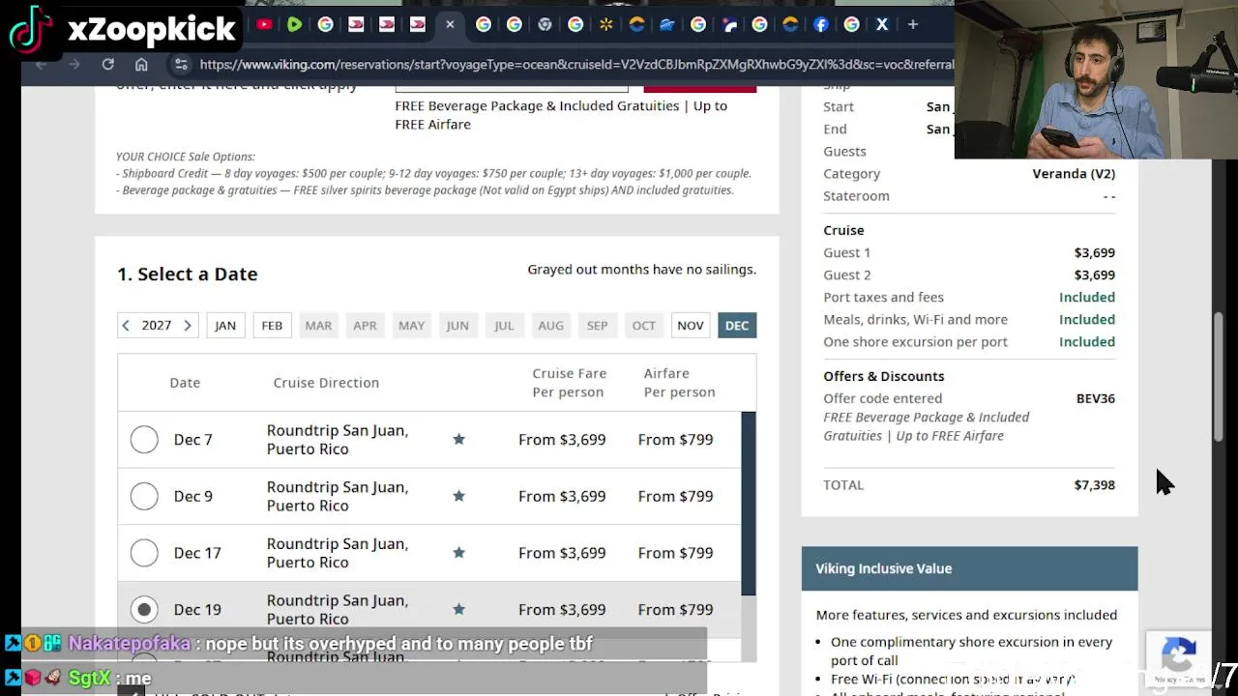Go to previous year before 2027
This screenshot has width=1238, height=696.
(126, 326)
